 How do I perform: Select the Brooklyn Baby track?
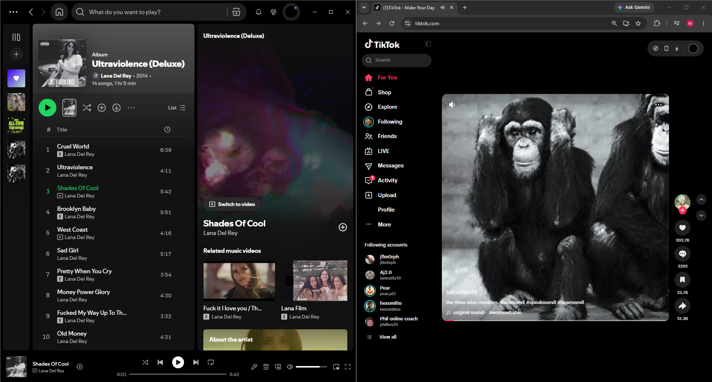click(x=113, y=212)
